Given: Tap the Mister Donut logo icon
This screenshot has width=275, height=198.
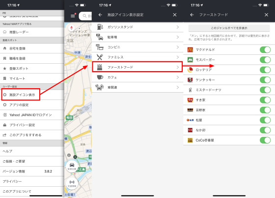Looking at the screenshot, I should (190, 90).
